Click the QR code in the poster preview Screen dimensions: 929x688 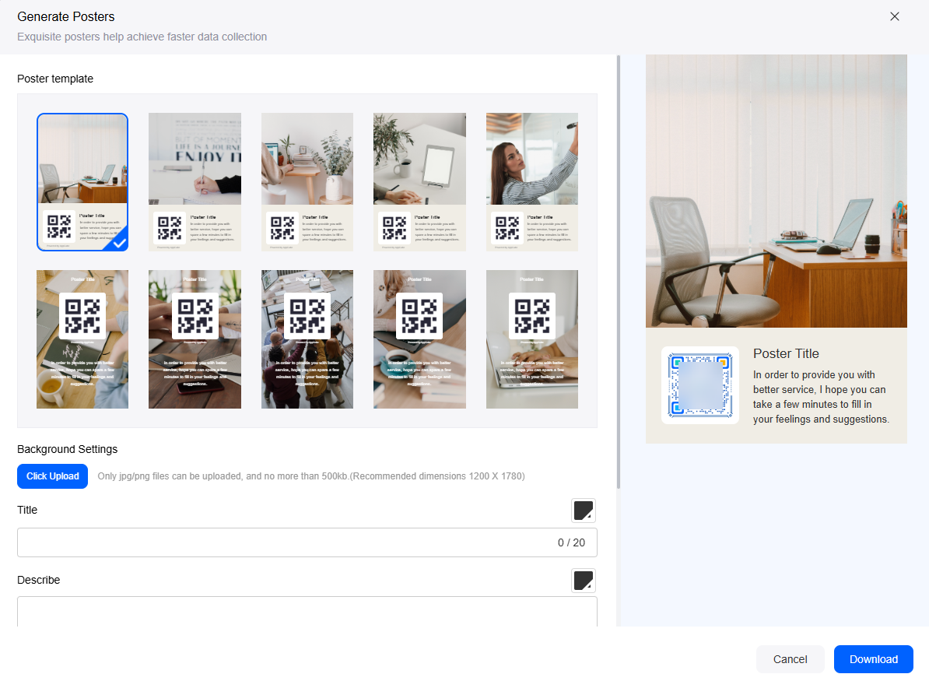700,385
